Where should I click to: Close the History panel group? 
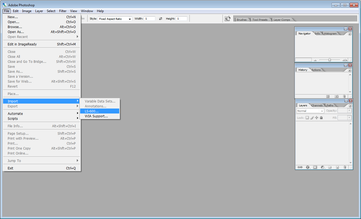tap(350, 65)
